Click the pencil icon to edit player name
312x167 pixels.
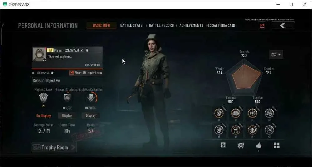point(82,50)
